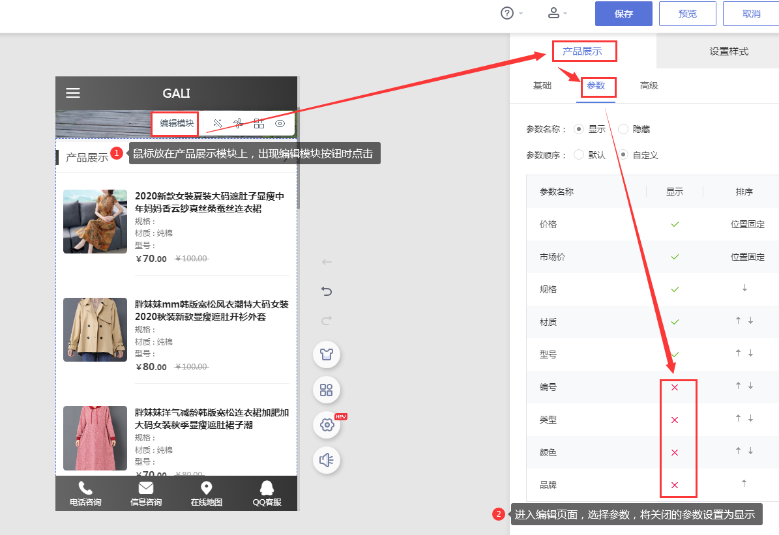
Task: Click the QQ客服 penguin icon
Action: (267, 489)
